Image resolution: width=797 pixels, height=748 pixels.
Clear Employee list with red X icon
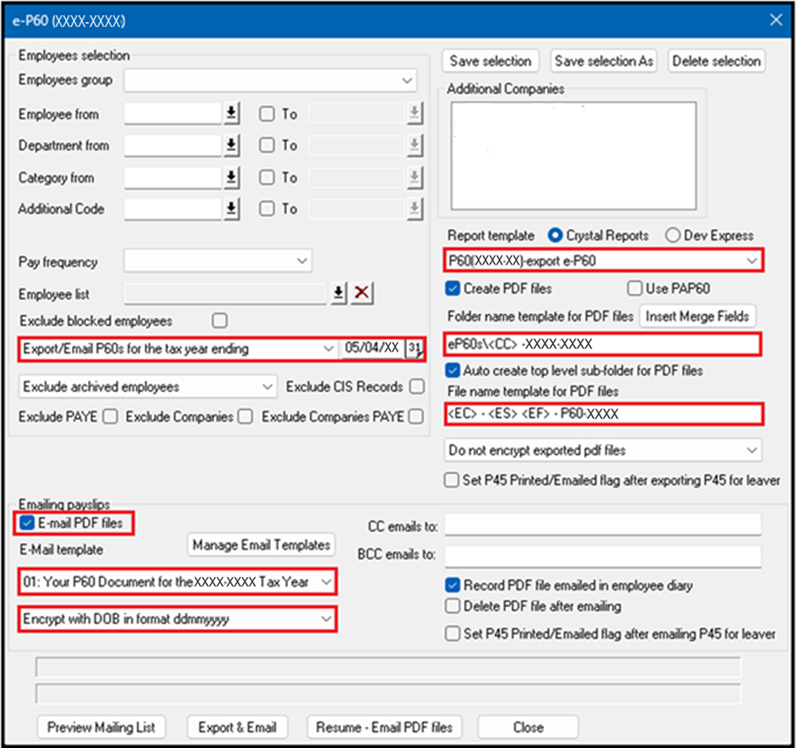(x=361, y=293)
